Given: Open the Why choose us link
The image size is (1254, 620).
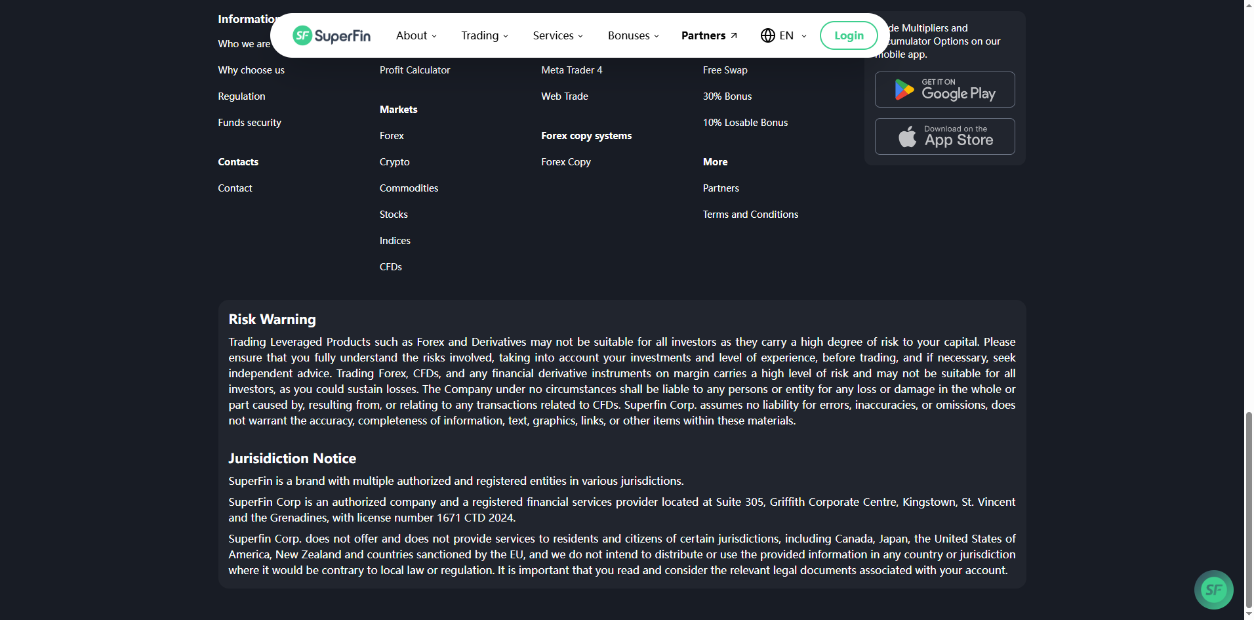Looking at the screenshot, I should pyautogui.click(x=251, y=70).
